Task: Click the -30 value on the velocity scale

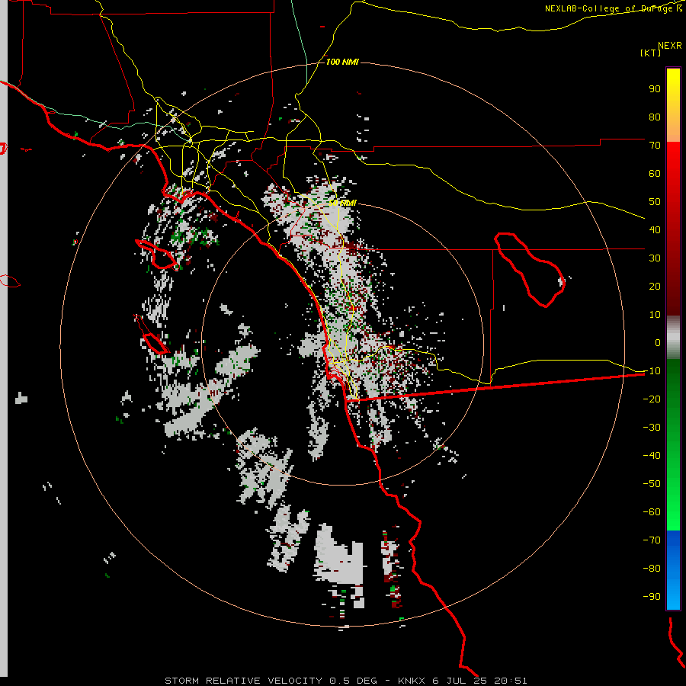Action: (x=652, y=428)
